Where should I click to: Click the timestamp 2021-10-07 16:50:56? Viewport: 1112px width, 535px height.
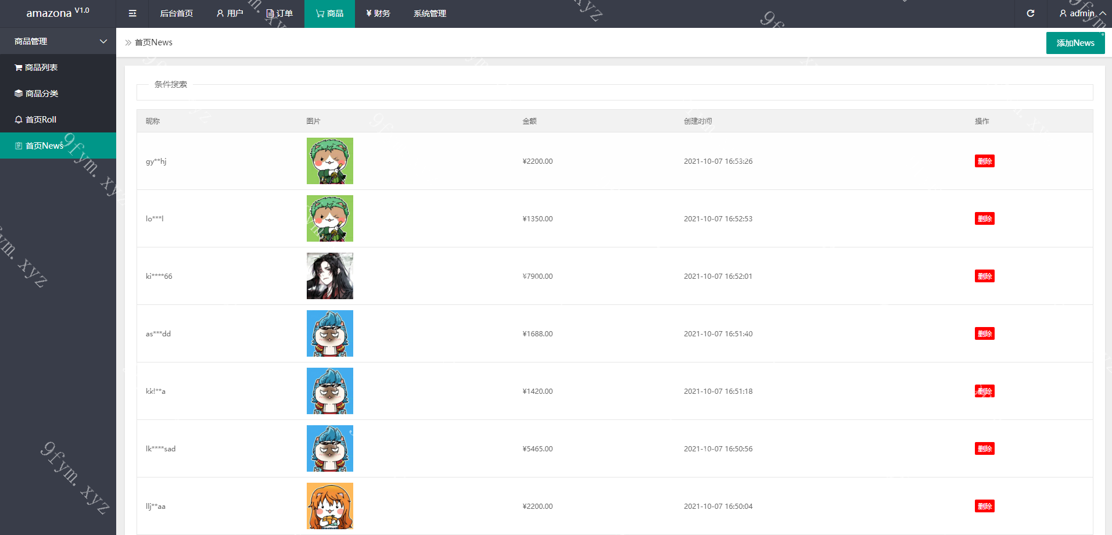(x=718, y=448)
